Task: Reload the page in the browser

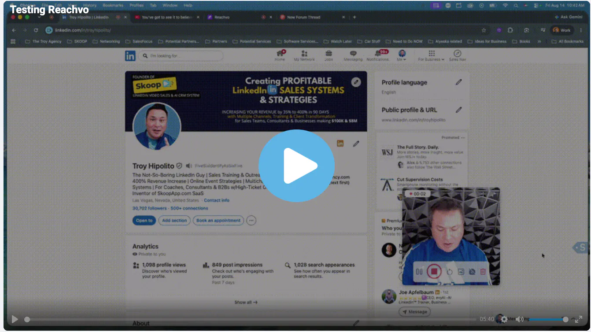Action: [36, 30]
